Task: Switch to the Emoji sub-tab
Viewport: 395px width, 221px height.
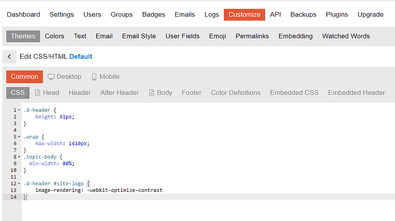Action: 218,36
